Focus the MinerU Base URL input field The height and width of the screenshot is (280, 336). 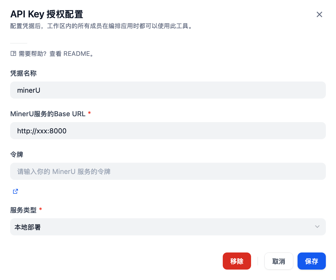pyautogui.click(x=168, y=131)
